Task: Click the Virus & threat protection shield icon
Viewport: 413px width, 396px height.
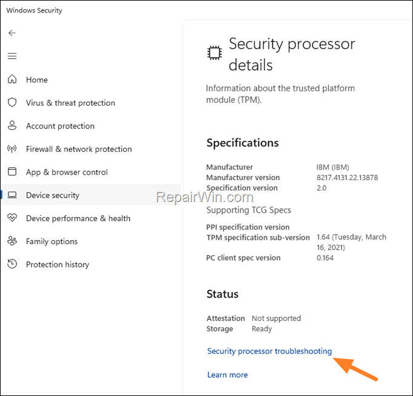Action: (x=12, y=102)
